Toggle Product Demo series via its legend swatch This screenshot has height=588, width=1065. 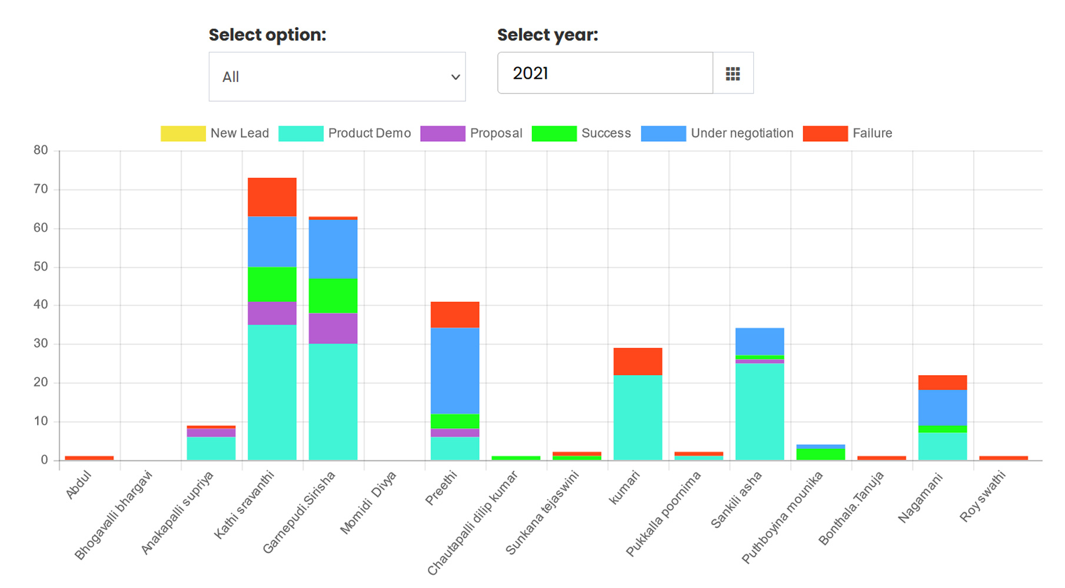click(x=301, y=133)
